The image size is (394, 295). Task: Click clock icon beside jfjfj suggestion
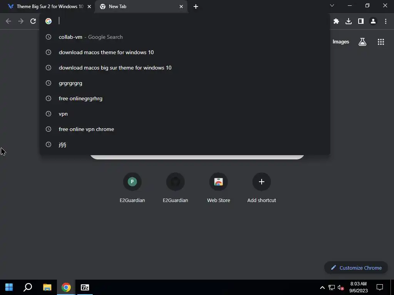48,144
